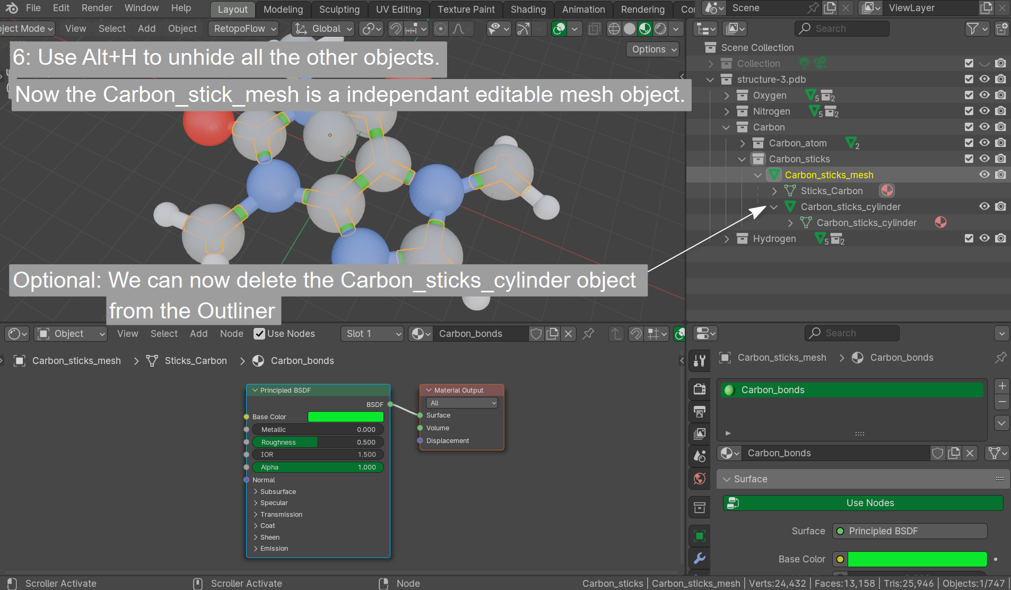The width and height of the screenshot is (1011, 590).
Task: Expand the Hydrogen collection
Action: [727, 239]
